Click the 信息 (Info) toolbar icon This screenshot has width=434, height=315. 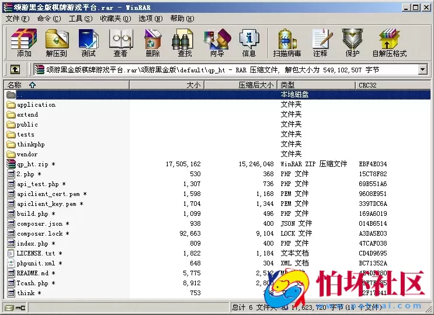249,42
